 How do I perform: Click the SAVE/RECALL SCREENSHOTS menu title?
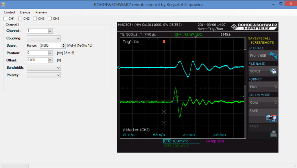pyautogui.click(x=261, y=40)
